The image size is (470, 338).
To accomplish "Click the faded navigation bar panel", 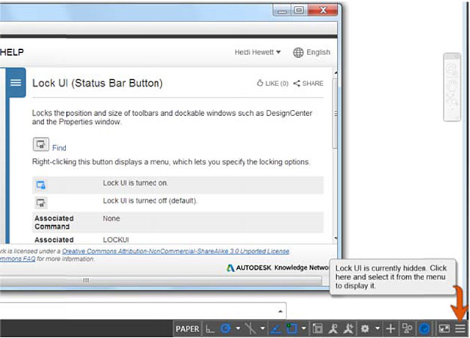I will [x=452, y=87].
